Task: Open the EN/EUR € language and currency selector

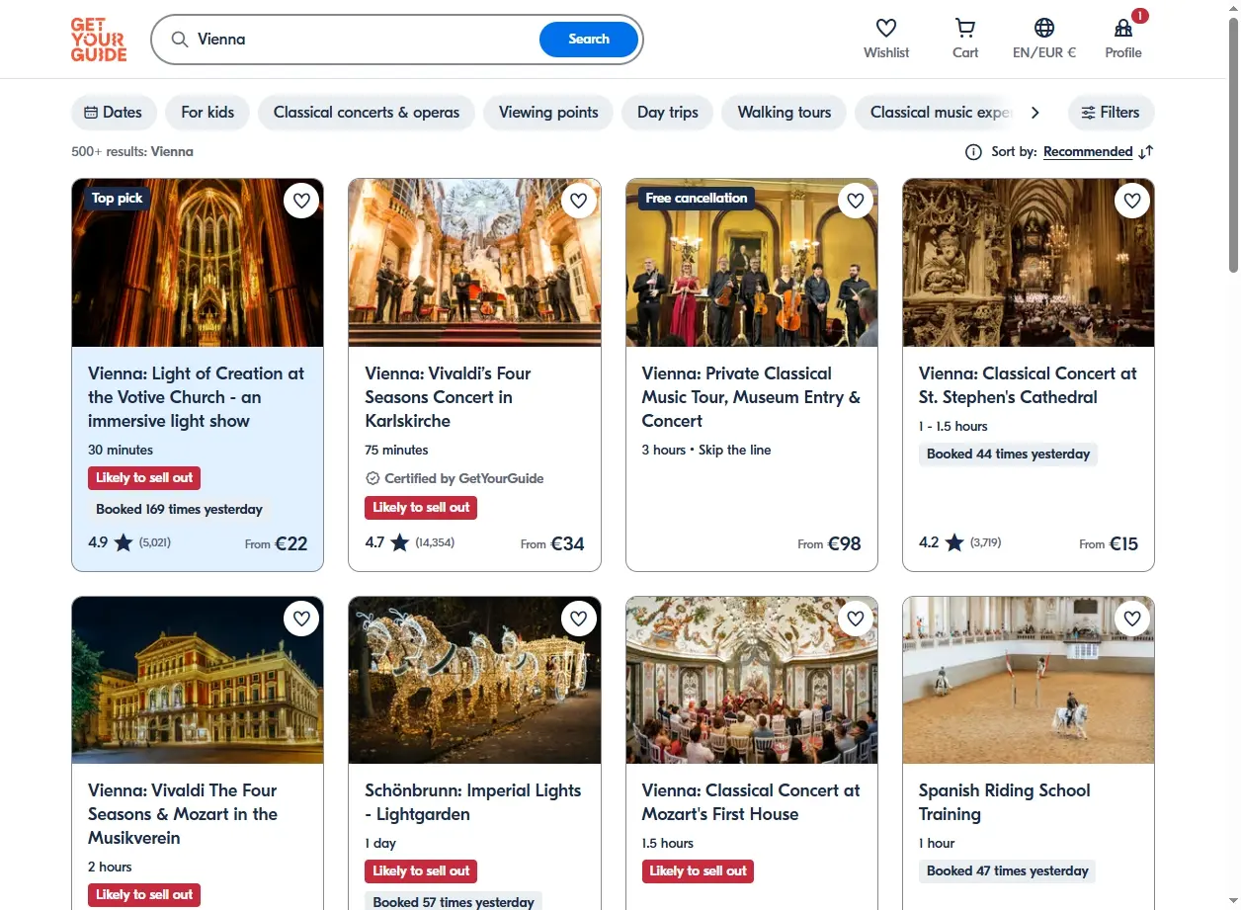Action: coord(1044,39)
